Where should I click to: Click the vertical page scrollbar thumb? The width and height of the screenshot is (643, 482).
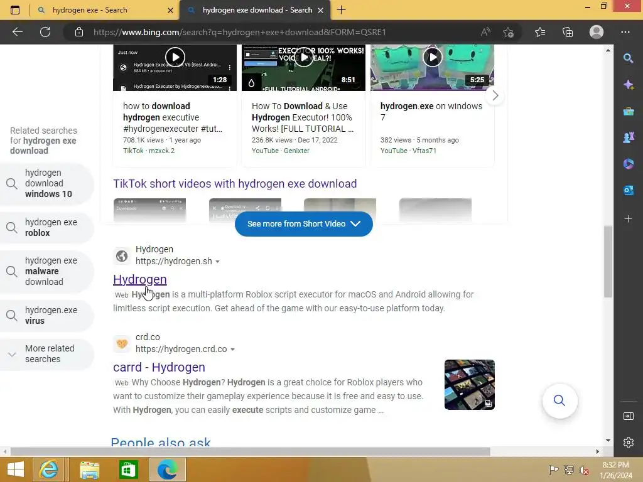tap(608, 262)
